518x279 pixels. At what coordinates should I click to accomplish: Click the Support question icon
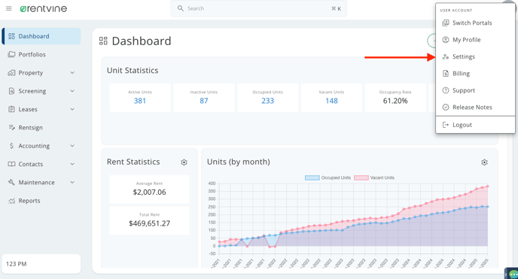(446, 90)
